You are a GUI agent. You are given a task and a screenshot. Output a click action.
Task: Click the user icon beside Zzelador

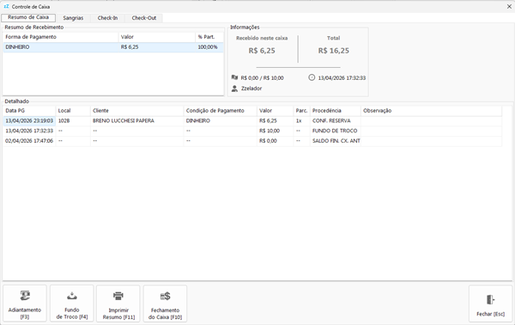[x=234, y=89]
